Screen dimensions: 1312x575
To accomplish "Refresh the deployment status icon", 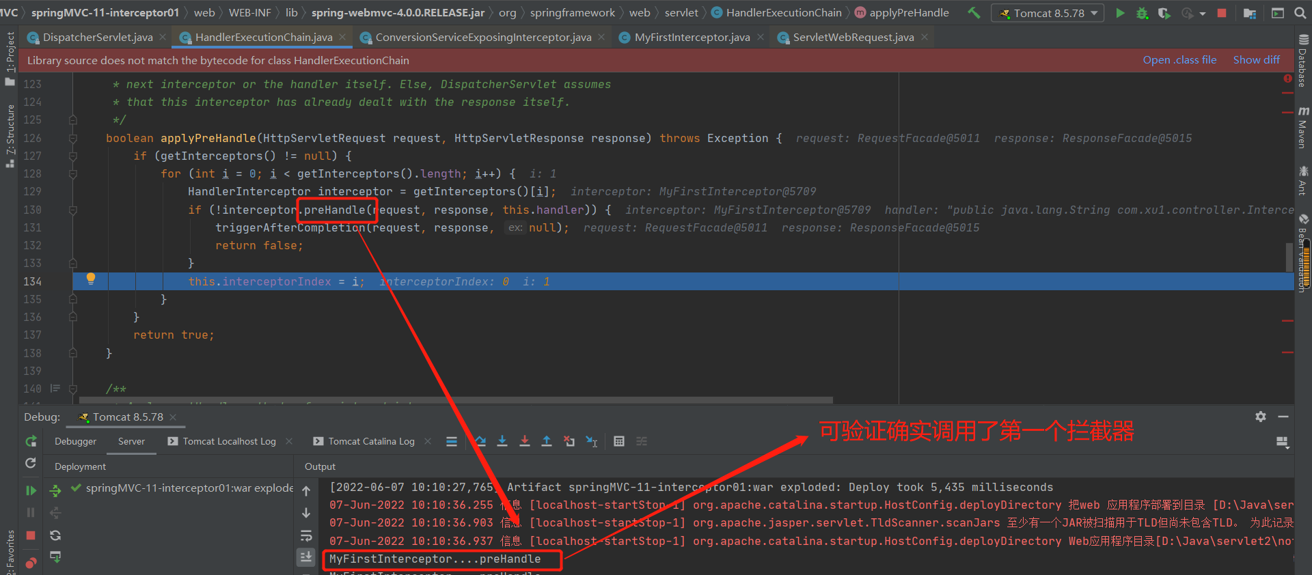I will click(x=55, y=535).
